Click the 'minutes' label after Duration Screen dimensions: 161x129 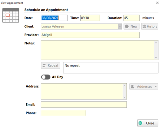(x=148, y=18)
